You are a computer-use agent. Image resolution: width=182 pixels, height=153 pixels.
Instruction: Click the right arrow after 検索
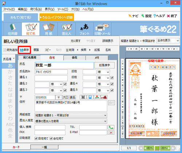pos(90,50)
